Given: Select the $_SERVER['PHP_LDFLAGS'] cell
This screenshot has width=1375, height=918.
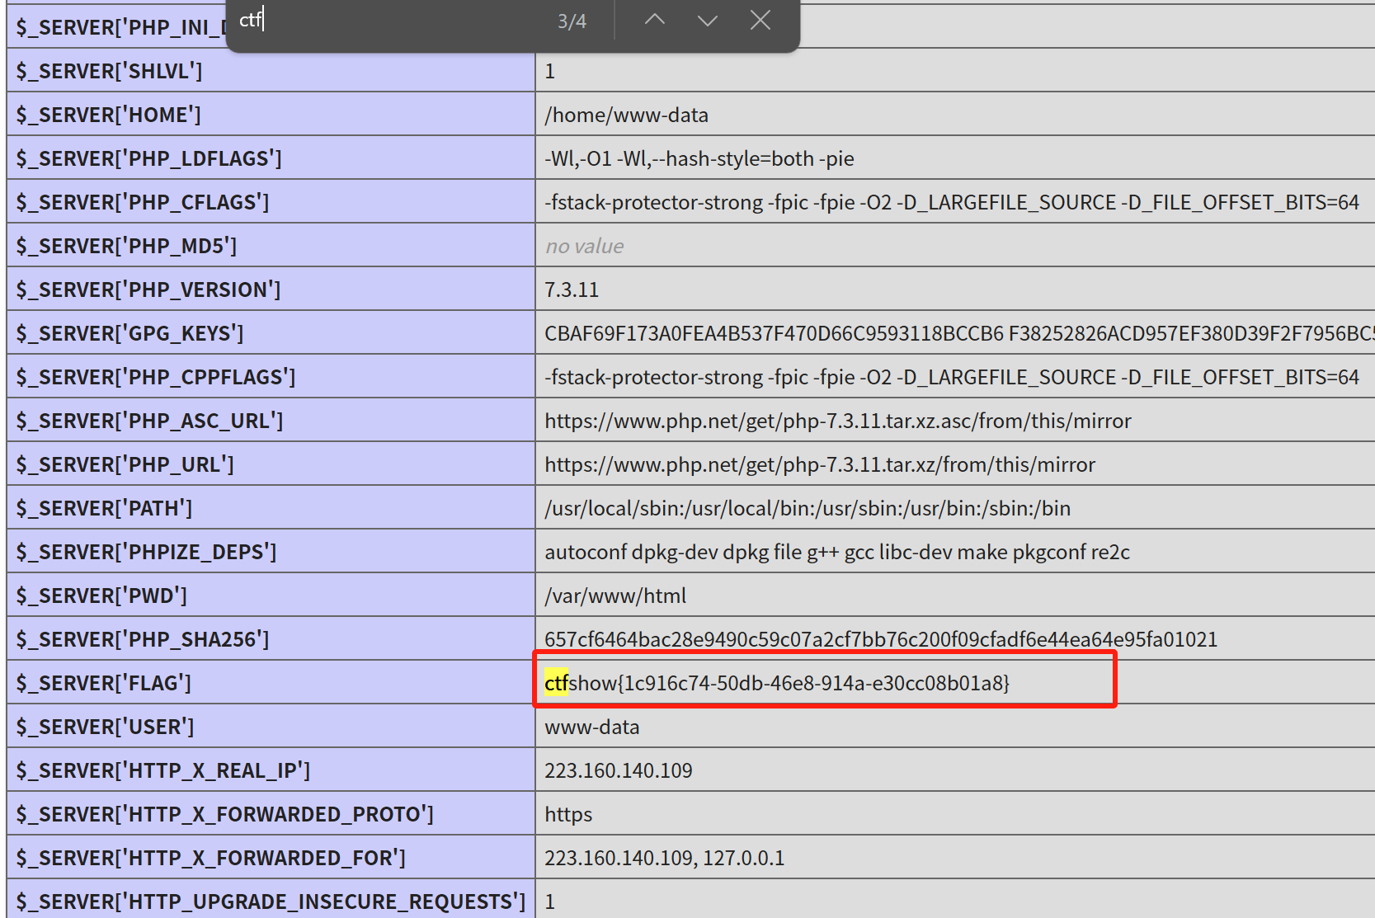Looking at the screenshot, I should (271, 158).
